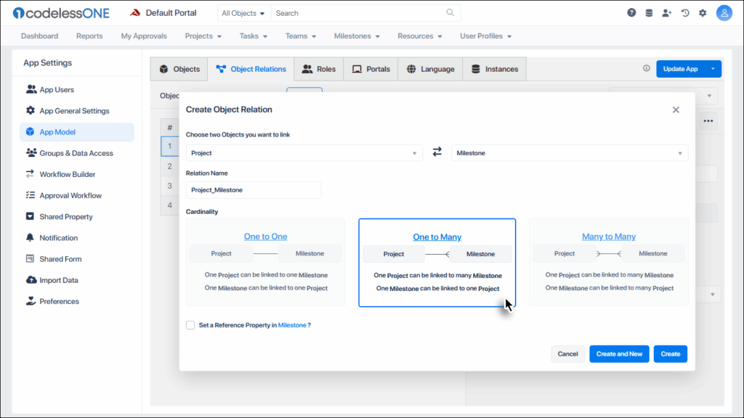Viewport: 744px width, 418px height.
Task: Click the search magnifier icon
Action: pos(450,13)
